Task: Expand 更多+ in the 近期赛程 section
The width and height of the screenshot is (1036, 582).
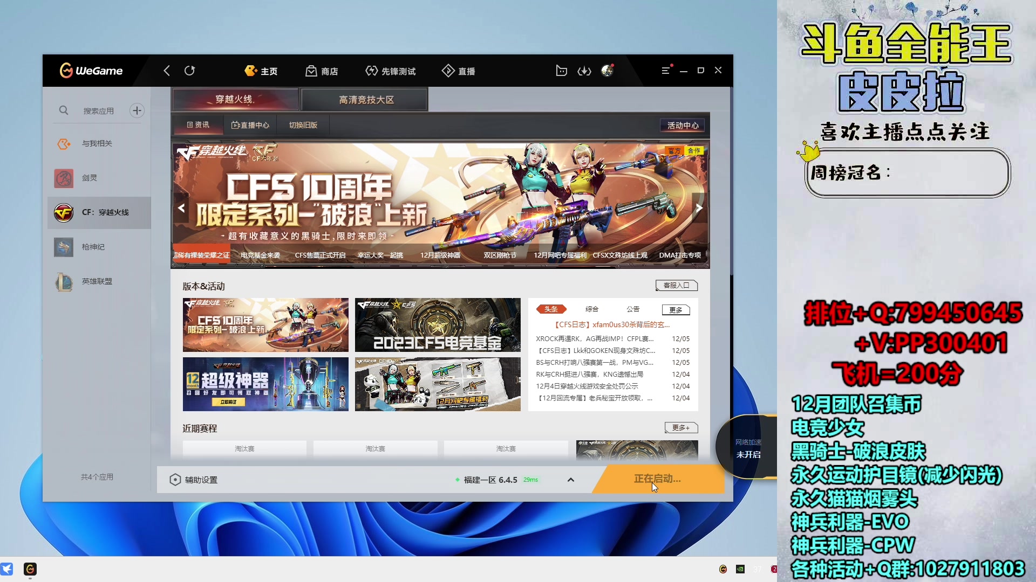Action: (681, 427)
